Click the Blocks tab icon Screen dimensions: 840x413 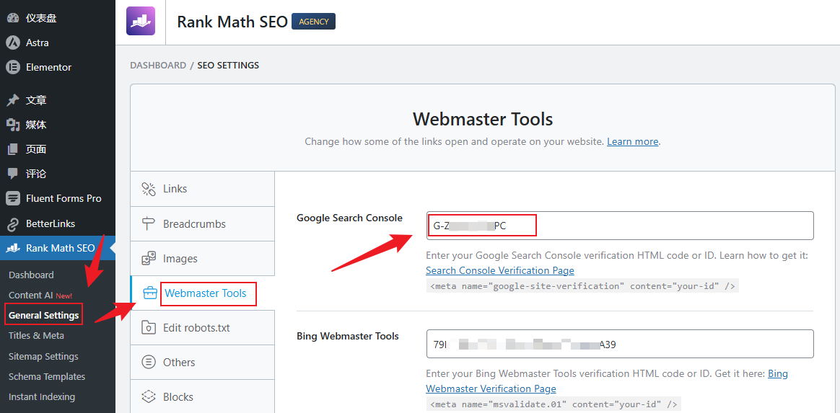click(x=149, y=397)
